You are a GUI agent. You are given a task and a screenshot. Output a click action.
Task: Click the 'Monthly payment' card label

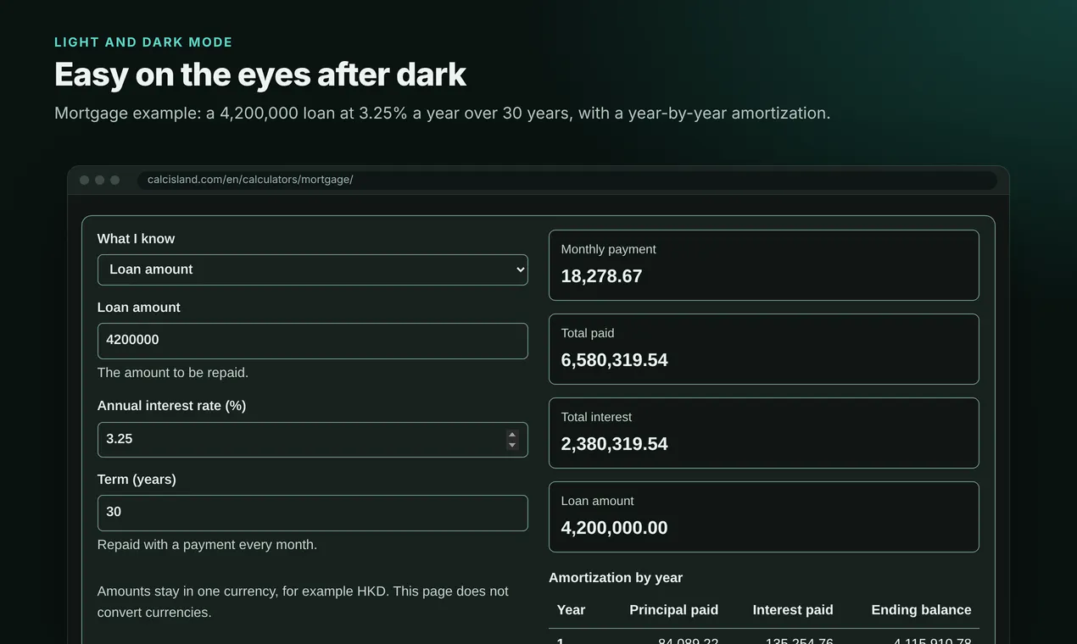click(x=608, y=249)
